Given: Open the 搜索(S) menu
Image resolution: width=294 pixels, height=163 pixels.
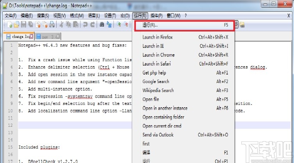Looking at the screenshot, I should [x=43, y=16].
